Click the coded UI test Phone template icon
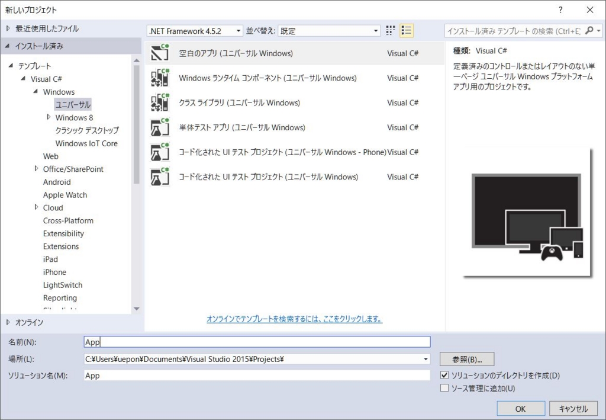Viewport: 606px width, 420px height. 160,152
